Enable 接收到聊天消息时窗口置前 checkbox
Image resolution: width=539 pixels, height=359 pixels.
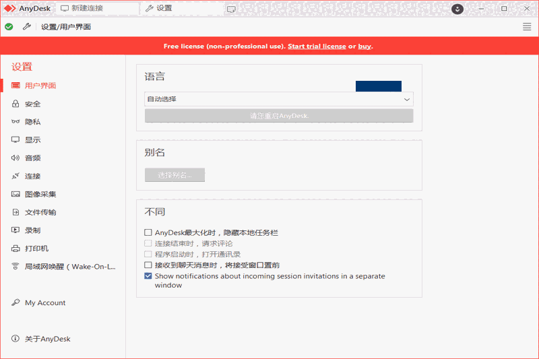[x=148, y=265]
